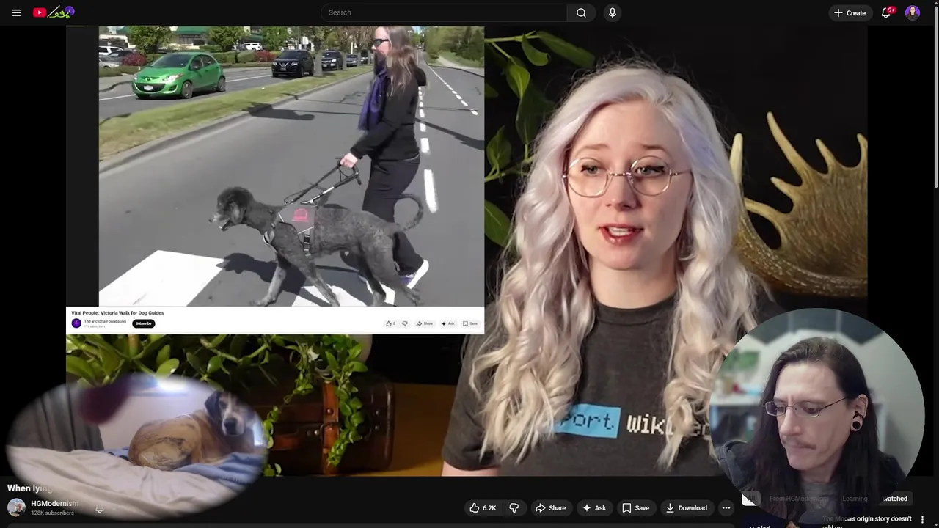Viewport: 939px width, 528px height.
Task: Select the Watched filter chip
Action: (x=895, y=499)
